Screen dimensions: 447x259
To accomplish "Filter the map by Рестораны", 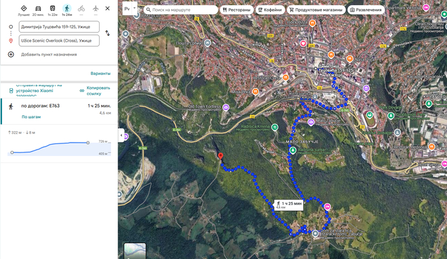I will [236, 10].
